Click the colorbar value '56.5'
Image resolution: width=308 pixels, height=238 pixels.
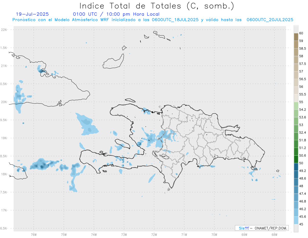pyautogui.click(x=302, y=79)
